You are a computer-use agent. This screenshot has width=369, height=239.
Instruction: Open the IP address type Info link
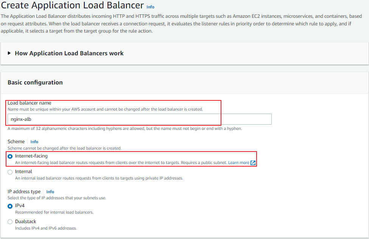[50, 192]
